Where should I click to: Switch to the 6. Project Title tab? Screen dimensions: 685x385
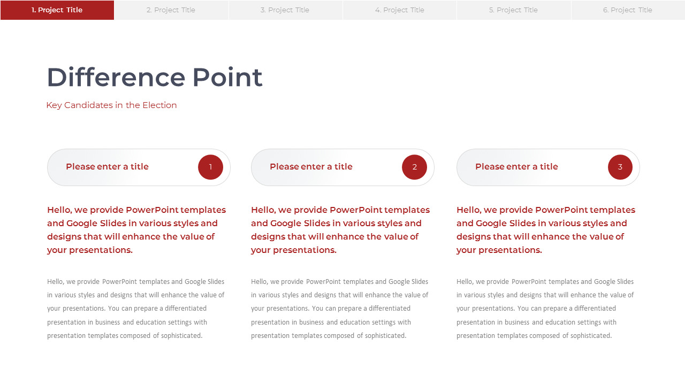click(x=628, y=10)
